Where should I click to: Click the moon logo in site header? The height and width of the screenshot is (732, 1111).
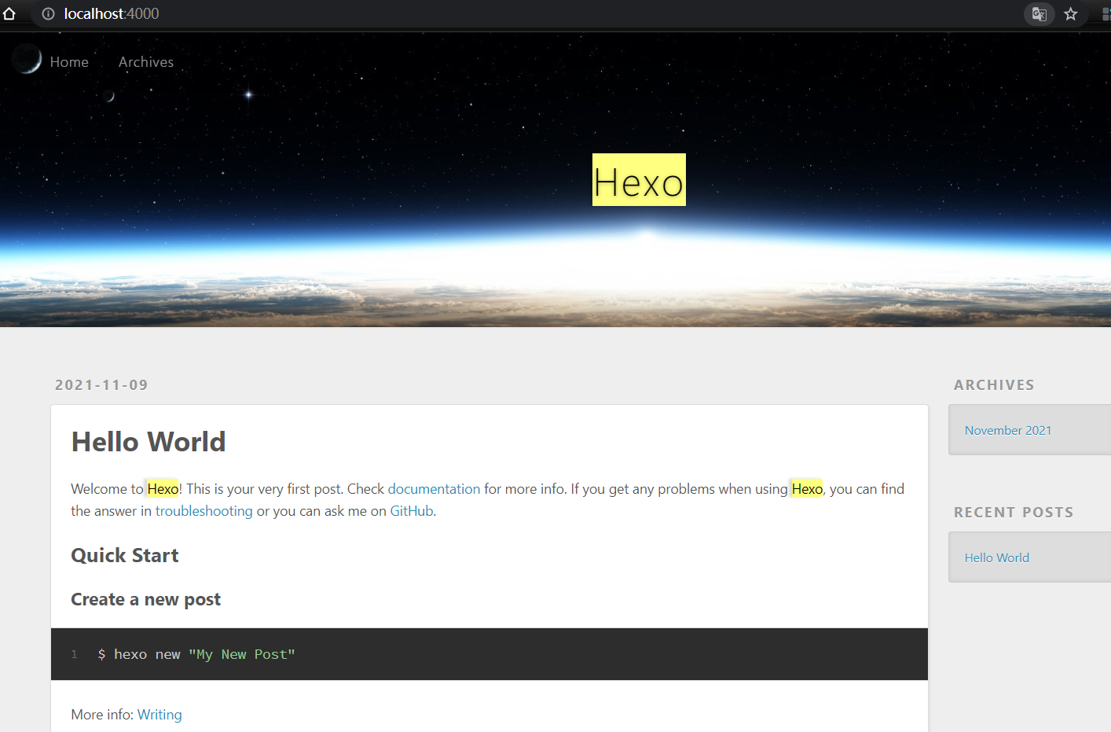(x=27, y=59)
